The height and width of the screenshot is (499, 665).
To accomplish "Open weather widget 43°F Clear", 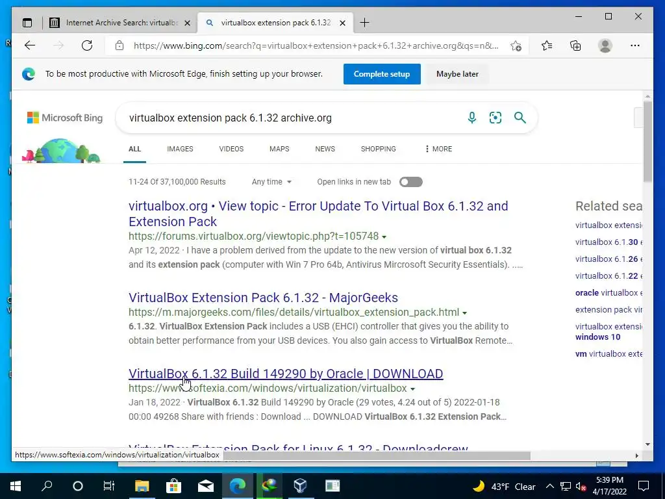I will click(504, 486).
